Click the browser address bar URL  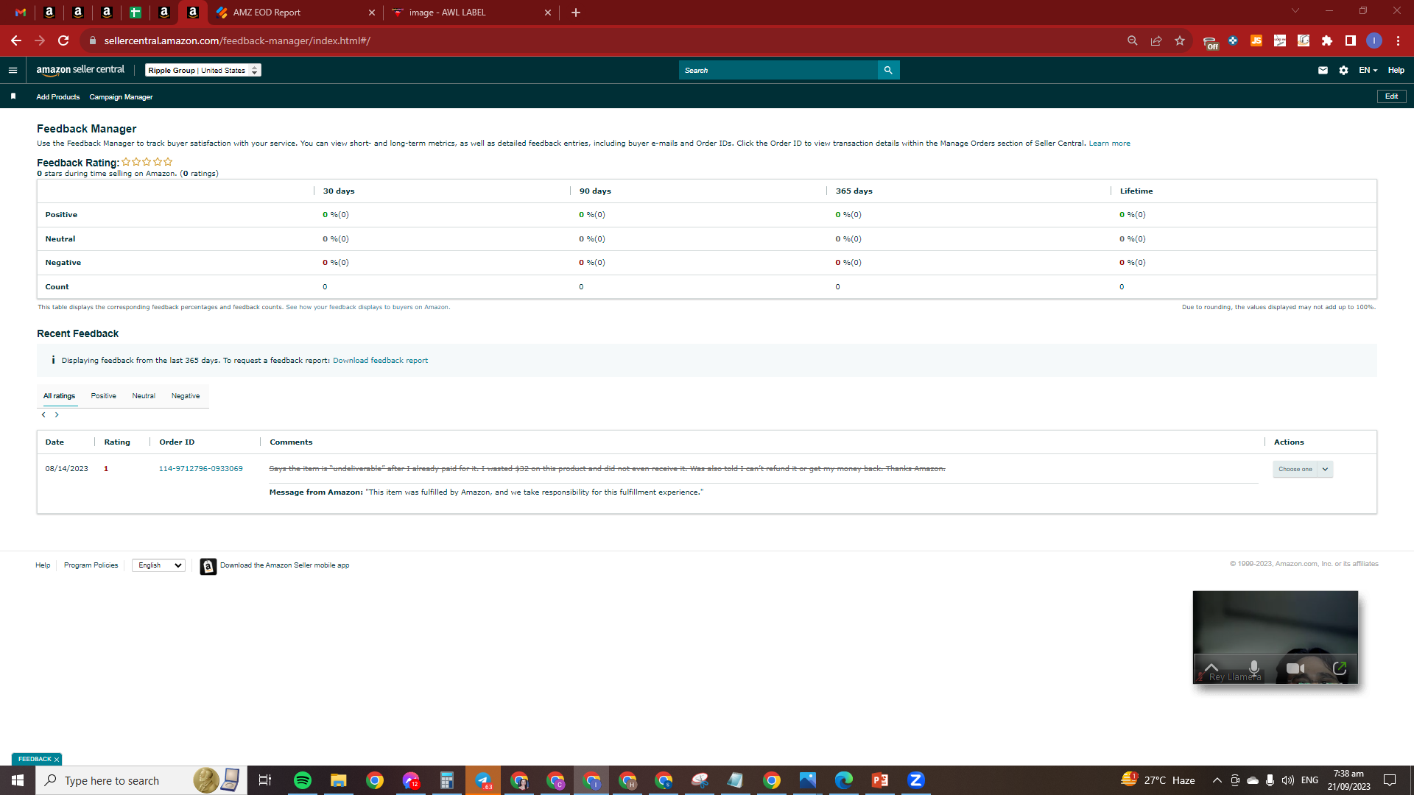tap(237, 41)
